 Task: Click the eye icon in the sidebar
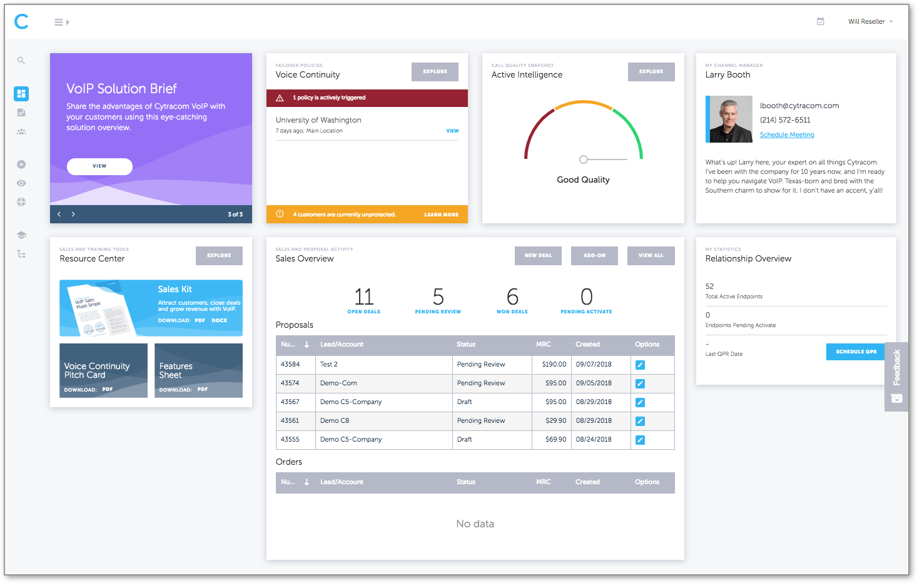click(21, 183)
